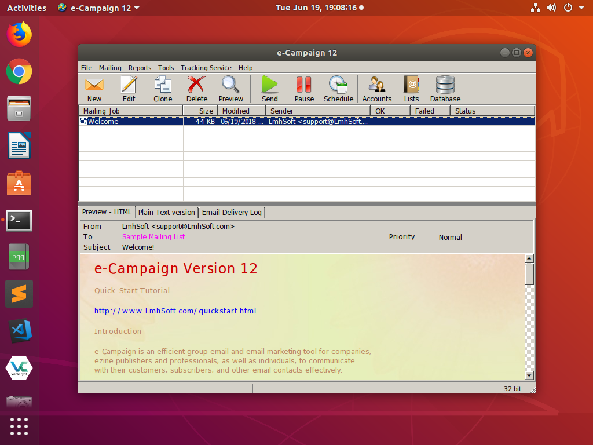This screenshot has width=593, height=445.
Task: Open VeraCrypt from the dock
Action: (x=19, y=368)
